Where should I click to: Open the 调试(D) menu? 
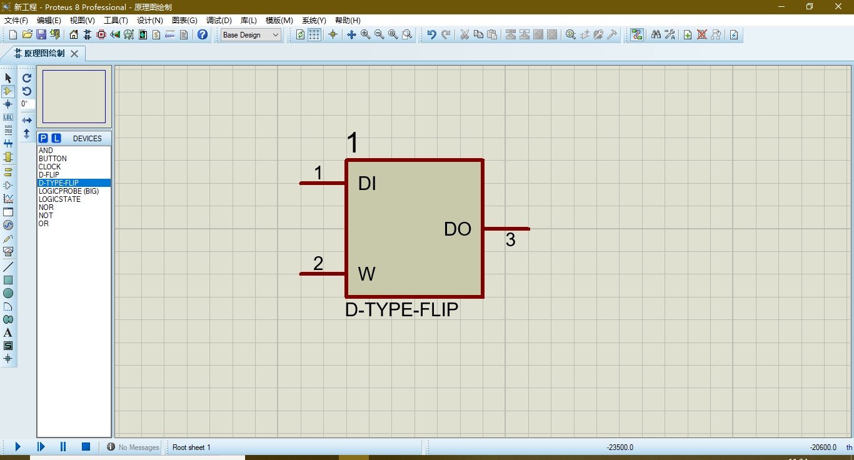point(219,21)
